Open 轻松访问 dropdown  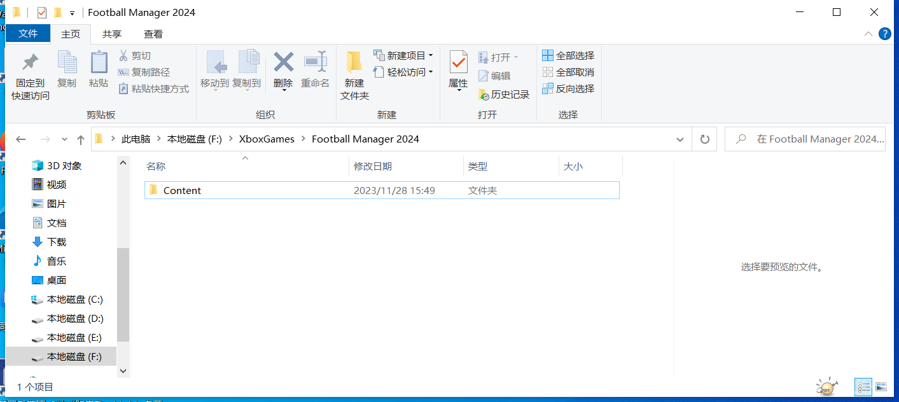[x=403, y=72]
